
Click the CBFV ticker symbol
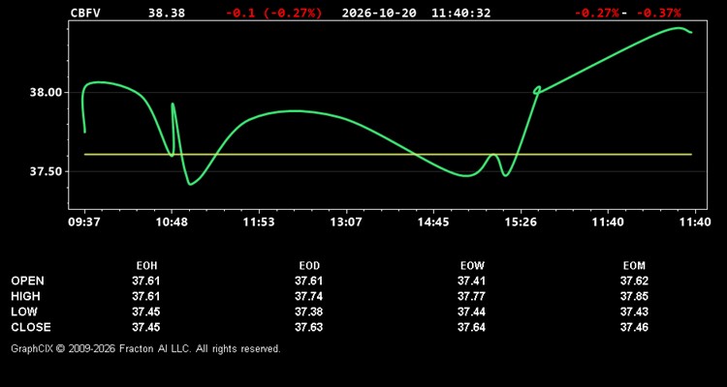(85, 13)
